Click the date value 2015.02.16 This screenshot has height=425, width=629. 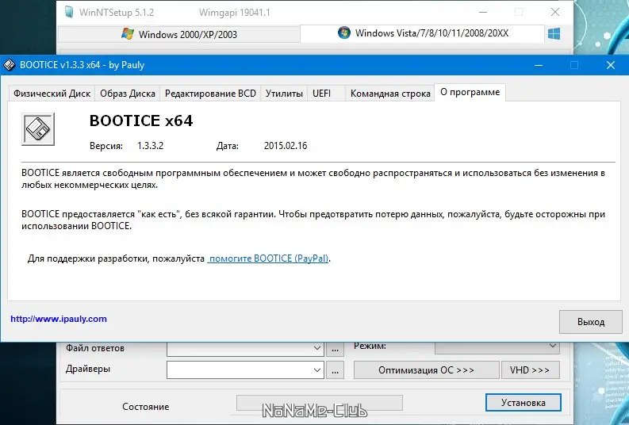(286, 146)
